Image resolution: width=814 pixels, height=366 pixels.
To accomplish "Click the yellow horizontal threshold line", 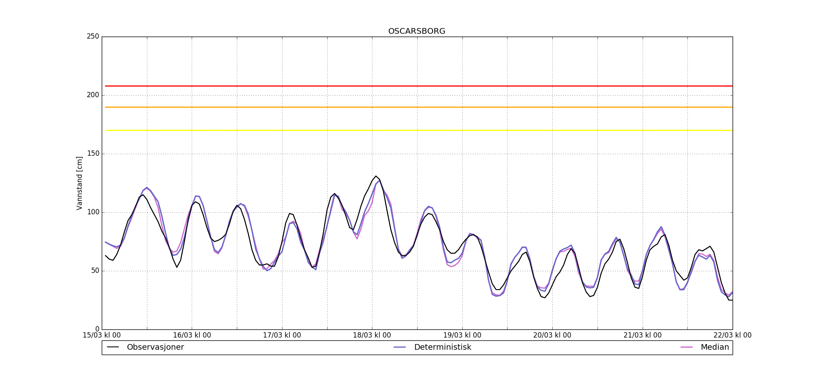I will [x=417, y=130].
